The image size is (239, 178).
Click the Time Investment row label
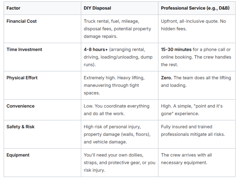pyautogui.click(x=24, y=50)
